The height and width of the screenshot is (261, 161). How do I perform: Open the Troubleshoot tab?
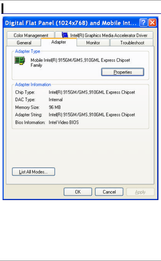(x=132, y=43)
